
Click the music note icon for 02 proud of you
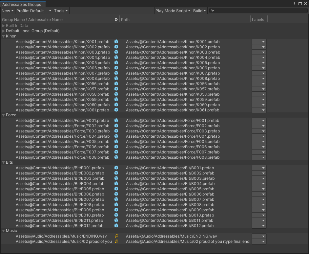[x=116, y=242]
